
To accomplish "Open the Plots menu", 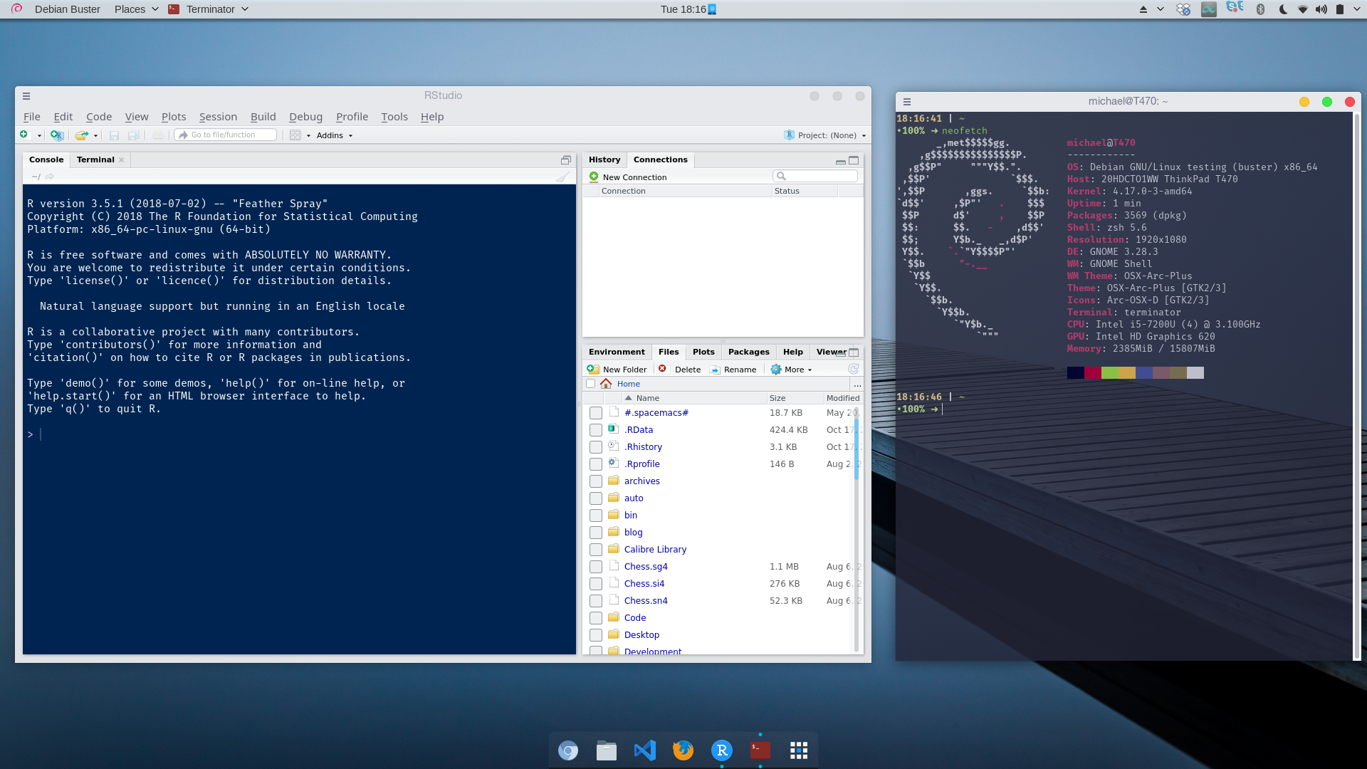I will [174, 117].
